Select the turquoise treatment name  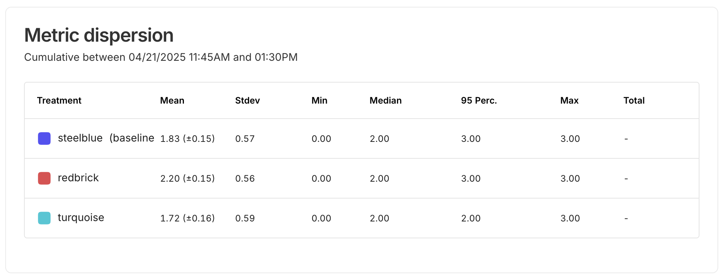(81, 218)
